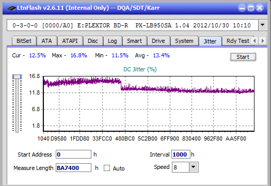Click the Interval label
This screenshot has width=271, height=186.
point(160,154)
